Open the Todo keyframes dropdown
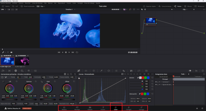This screenshot has height=111, width=206. [x=184, y=74]
